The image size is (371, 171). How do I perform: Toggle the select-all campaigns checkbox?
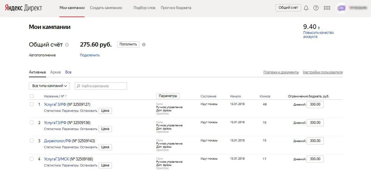[x=32, y=96]
